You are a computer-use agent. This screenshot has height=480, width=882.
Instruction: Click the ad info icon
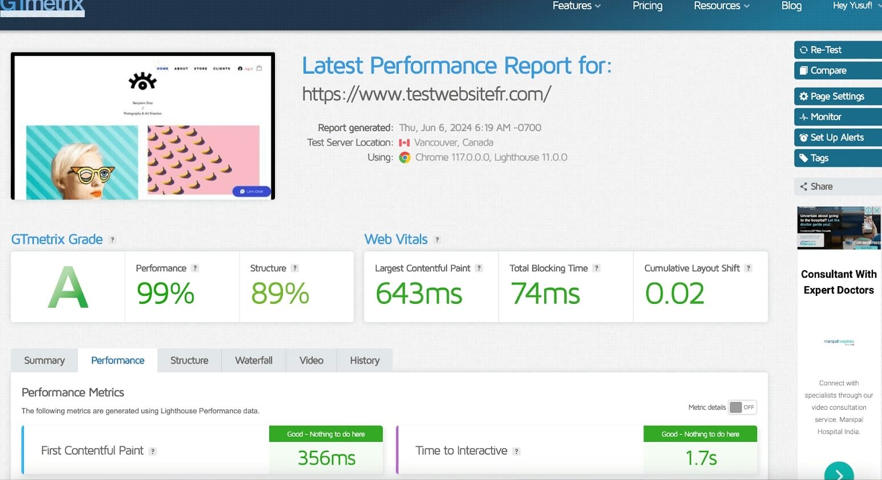pos(869,210)
